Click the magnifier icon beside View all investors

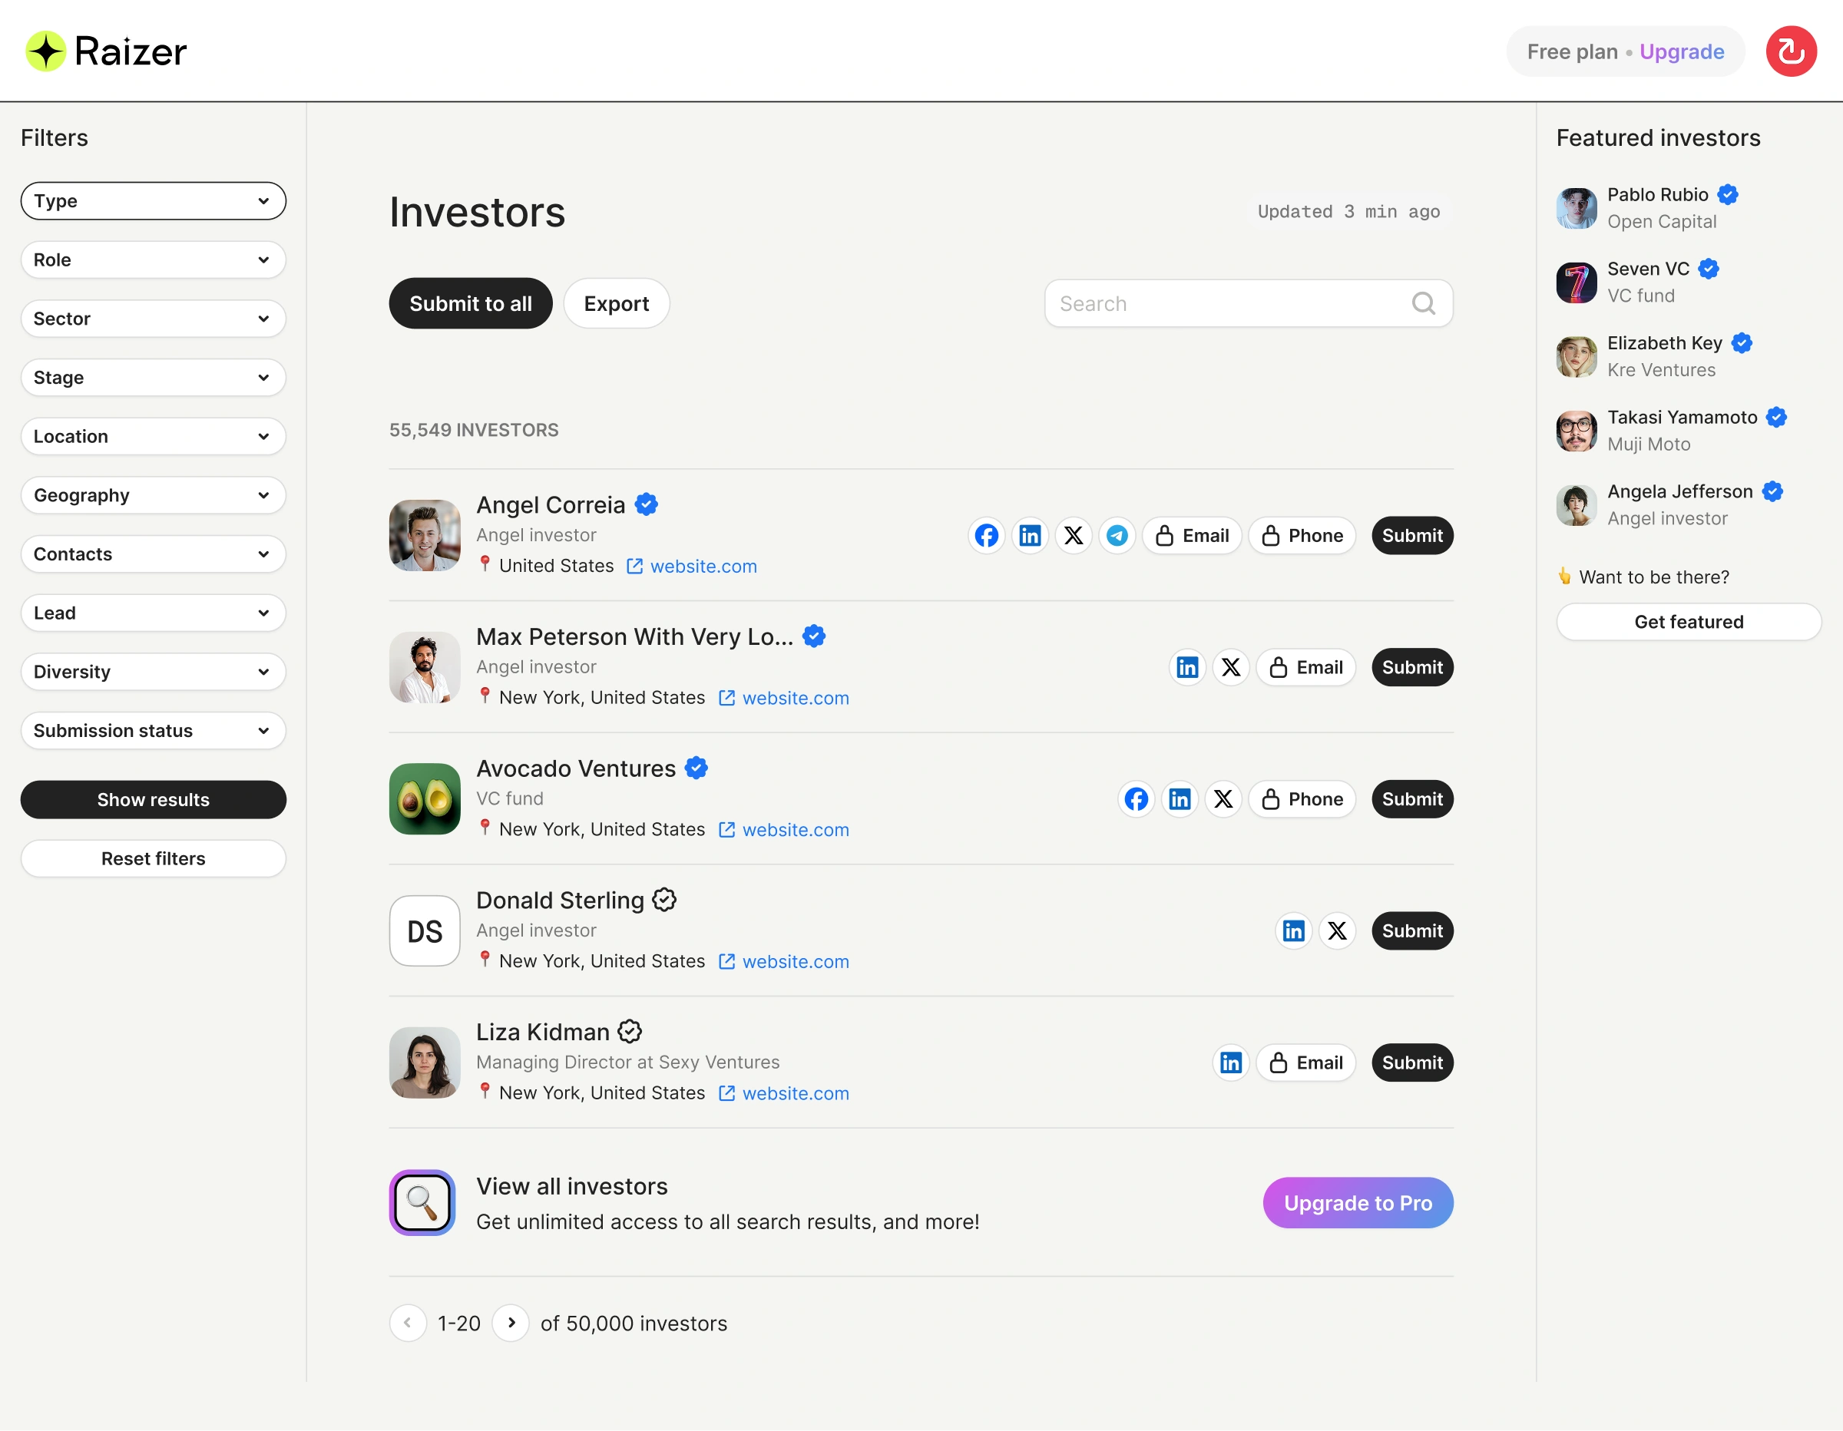pos(422,1202)
